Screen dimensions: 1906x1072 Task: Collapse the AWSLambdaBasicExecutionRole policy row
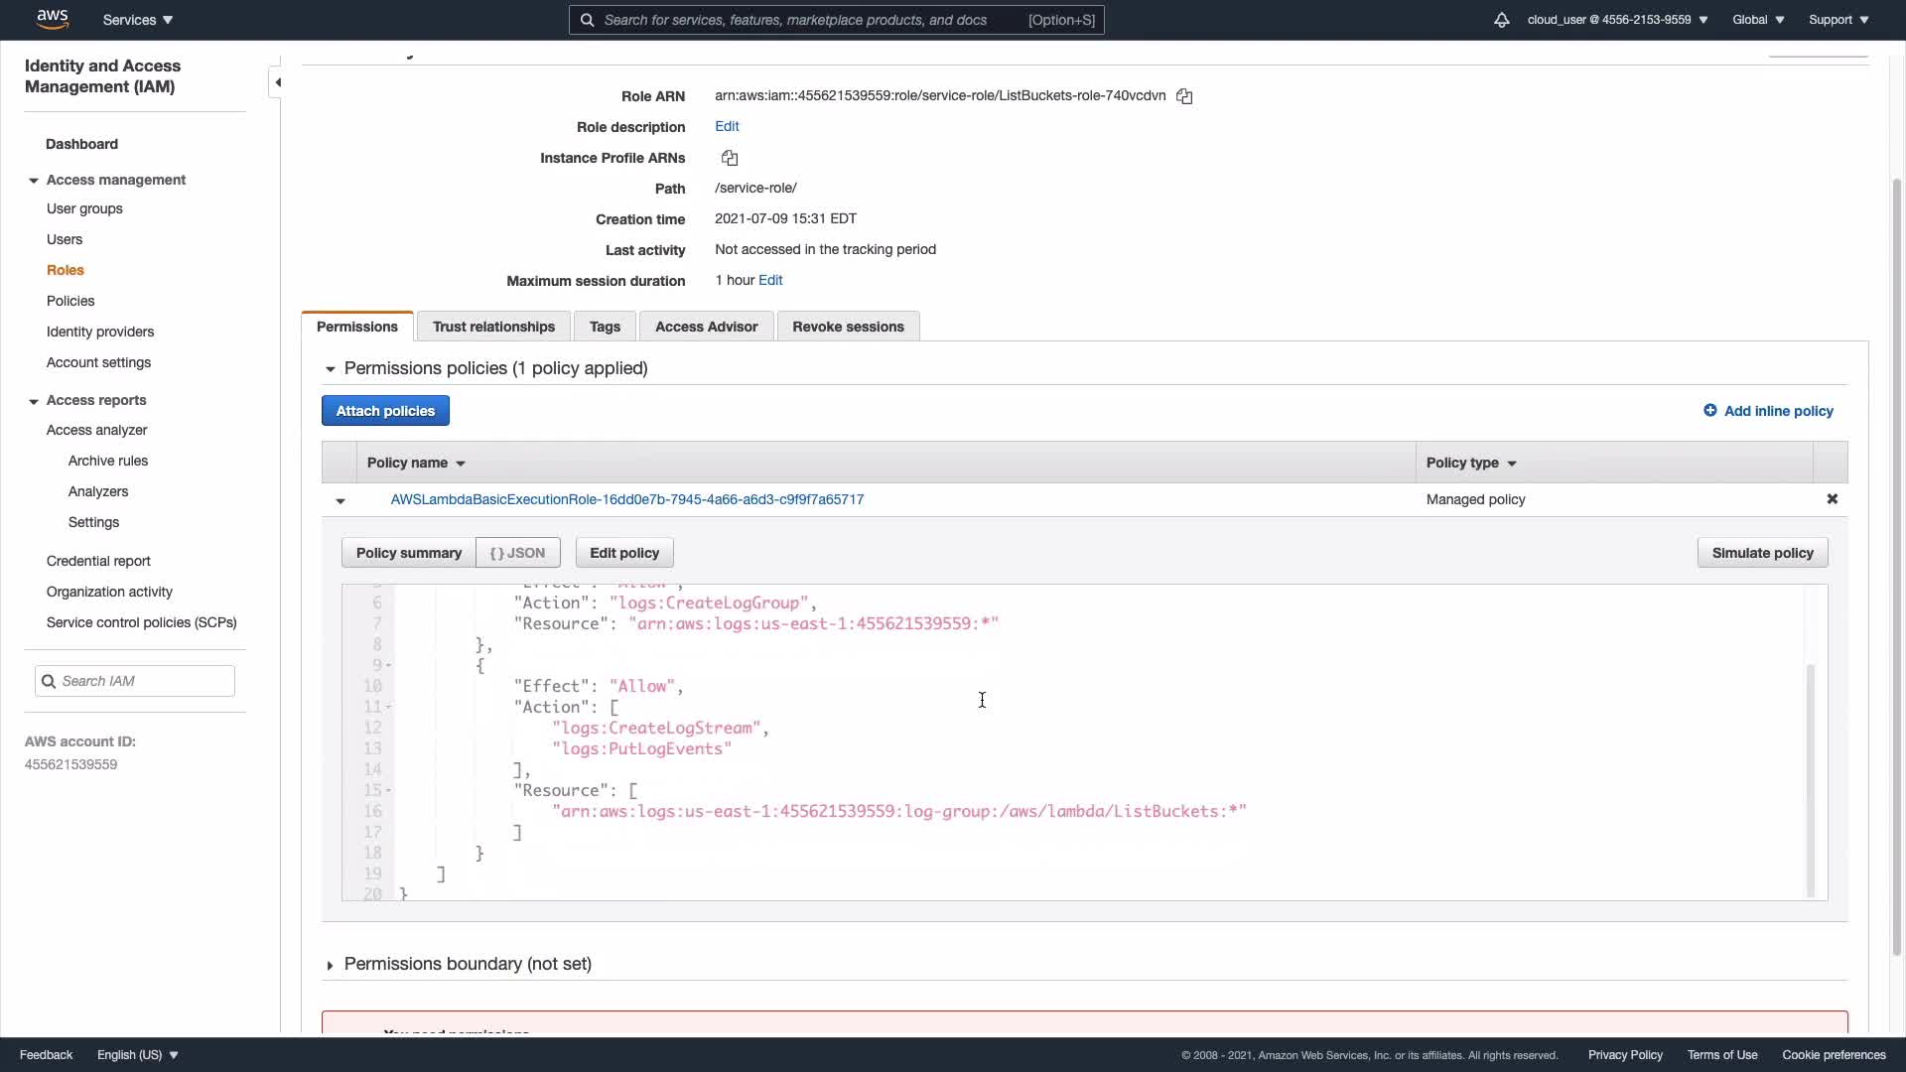(340, 500)
